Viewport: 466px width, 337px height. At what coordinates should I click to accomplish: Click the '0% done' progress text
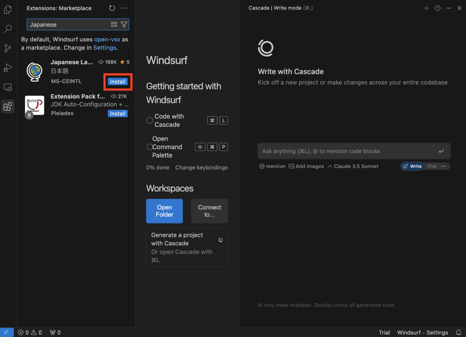point(157,168)
